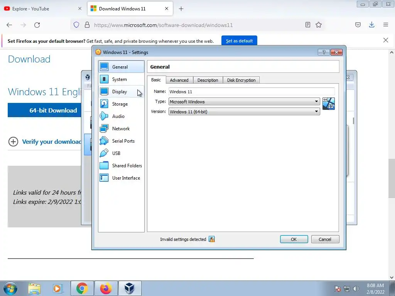The image size is (395, 296).
Task: Click the invalid settings warning icon
Action: [x=212, y=239]
